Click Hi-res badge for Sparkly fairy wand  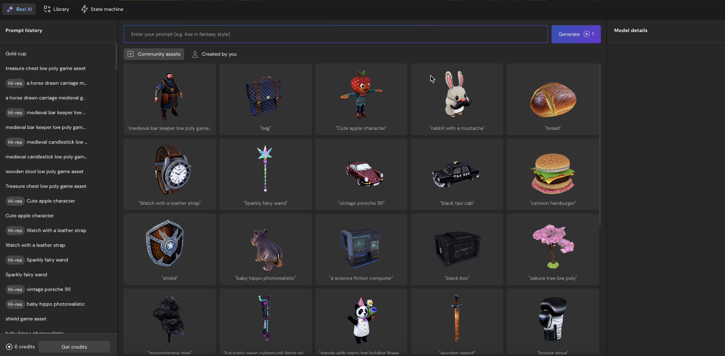(15, 260)
